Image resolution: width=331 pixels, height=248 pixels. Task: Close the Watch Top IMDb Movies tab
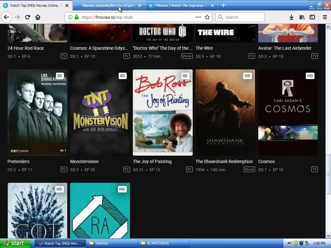click(x=67, y=5)
